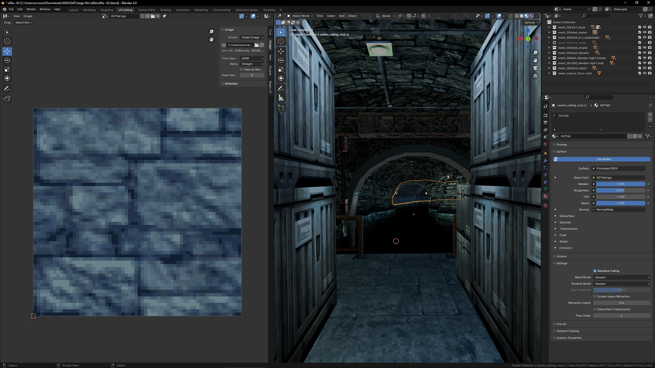Hide mesh_006d44_water eye icon
Image resolution: width=655 pixels, height=368 pixels.
[x=644, y=43]
